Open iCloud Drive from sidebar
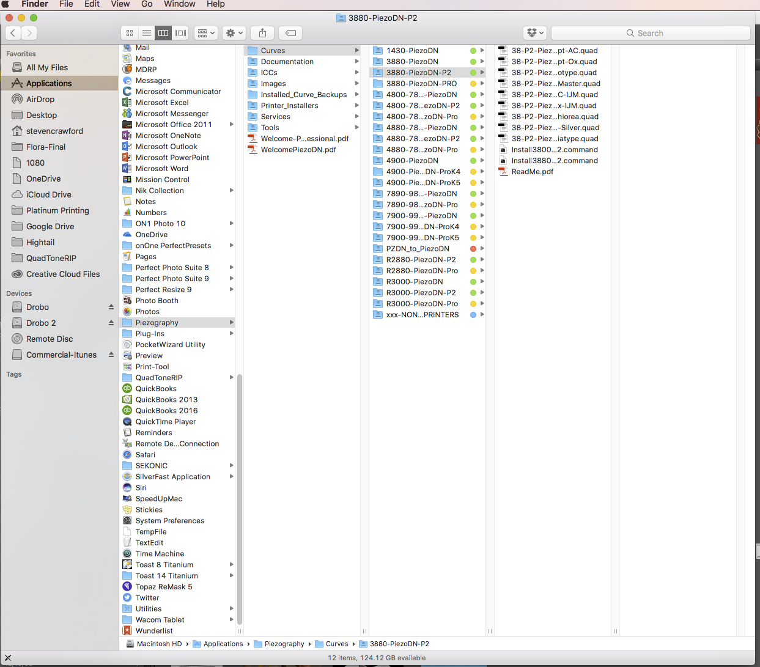Viewport: 760px width, 667px height. 59,194
